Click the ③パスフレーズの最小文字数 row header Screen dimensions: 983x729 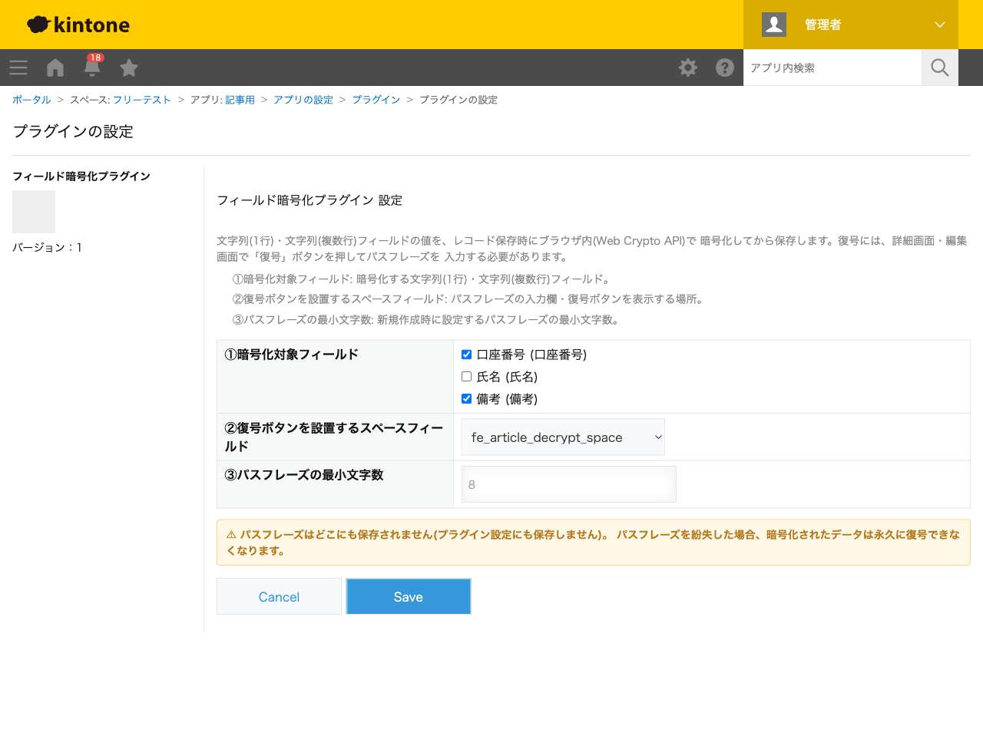[x=335, y=484]
